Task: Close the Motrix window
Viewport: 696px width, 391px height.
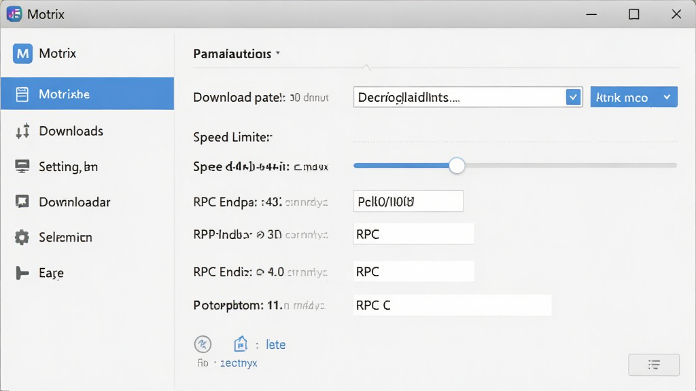Action: (676, 14)
